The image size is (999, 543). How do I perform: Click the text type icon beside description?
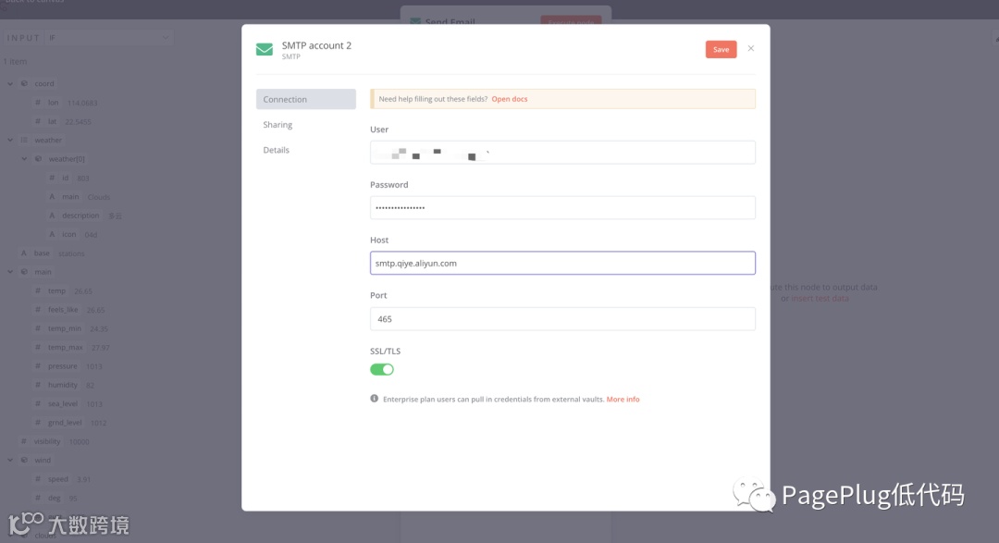(52, 216)
